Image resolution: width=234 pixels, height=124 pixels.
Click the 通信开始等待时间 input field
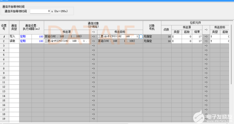pos(40,11)
